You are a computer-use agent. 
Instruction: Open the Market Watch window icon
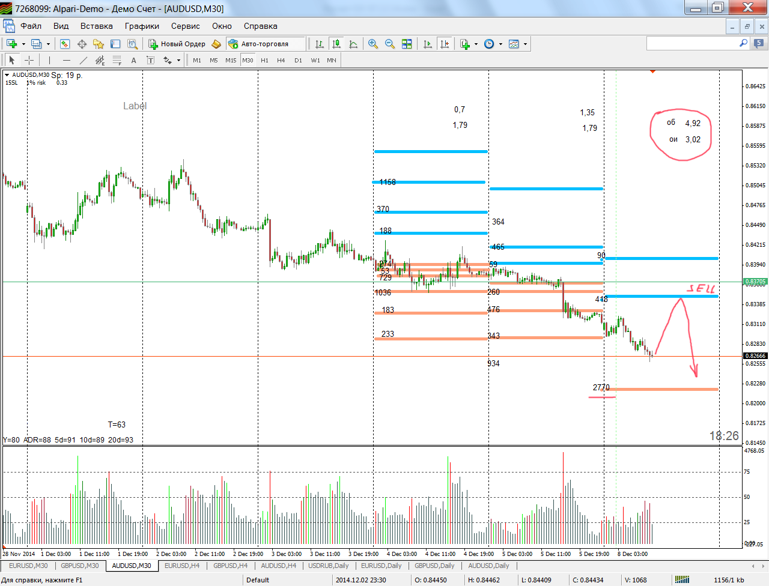(65, 44)
